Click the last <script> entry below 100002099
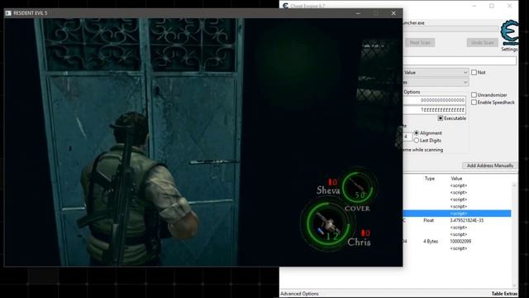Viewport: 529px width, 298px height. [459, 248]
